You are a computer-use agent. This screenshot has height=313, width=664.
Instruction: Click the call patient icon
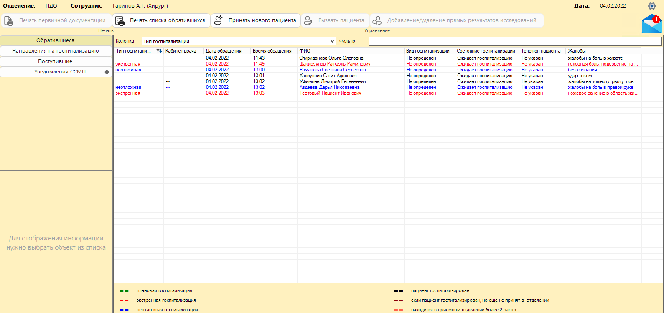click(308, 20)
